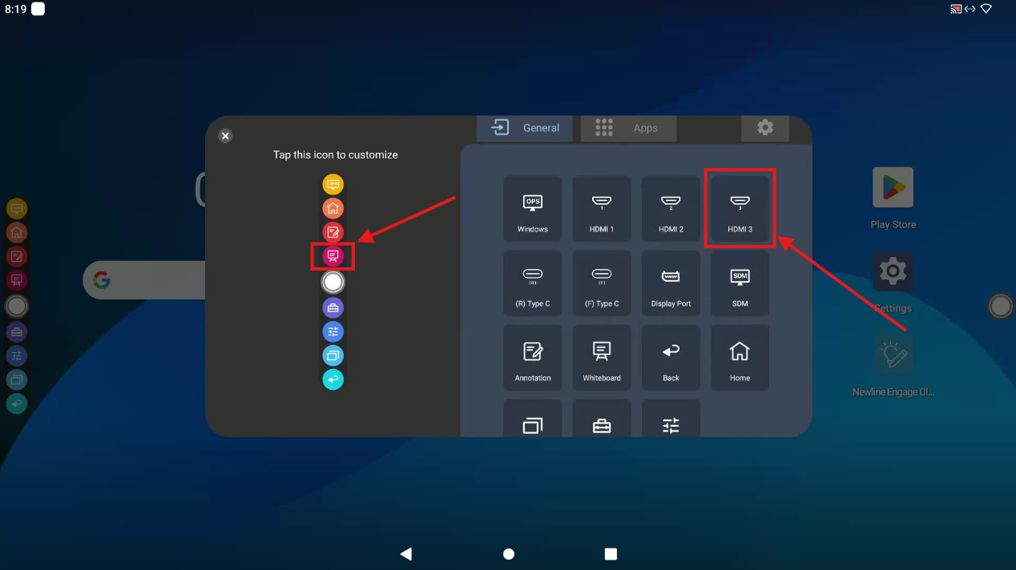The height and width of the screenshot is (570, 1016).
Task: Tap back arrow on the left edge toolbar
Action: 17,403
